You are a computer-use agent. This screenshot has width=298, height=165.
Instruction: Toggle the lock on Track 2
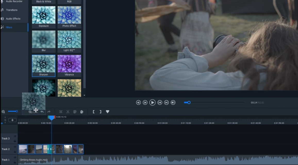15,152
